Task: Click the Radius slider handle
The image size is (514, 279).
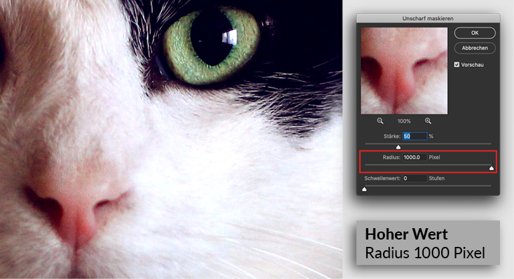Action: click(491, 168)
